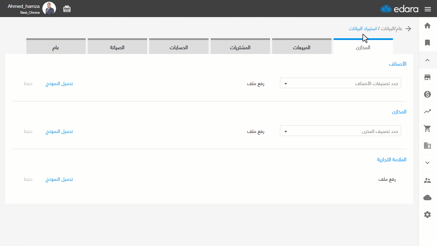Open the settings gear icon in sidebar
The height and width of the screenshot is (246, 437).
[427, 215]
